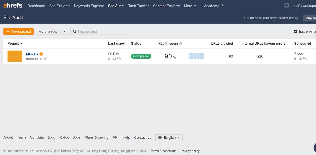Click the New project button
The image size is (316, 155).
pos(19,31)
